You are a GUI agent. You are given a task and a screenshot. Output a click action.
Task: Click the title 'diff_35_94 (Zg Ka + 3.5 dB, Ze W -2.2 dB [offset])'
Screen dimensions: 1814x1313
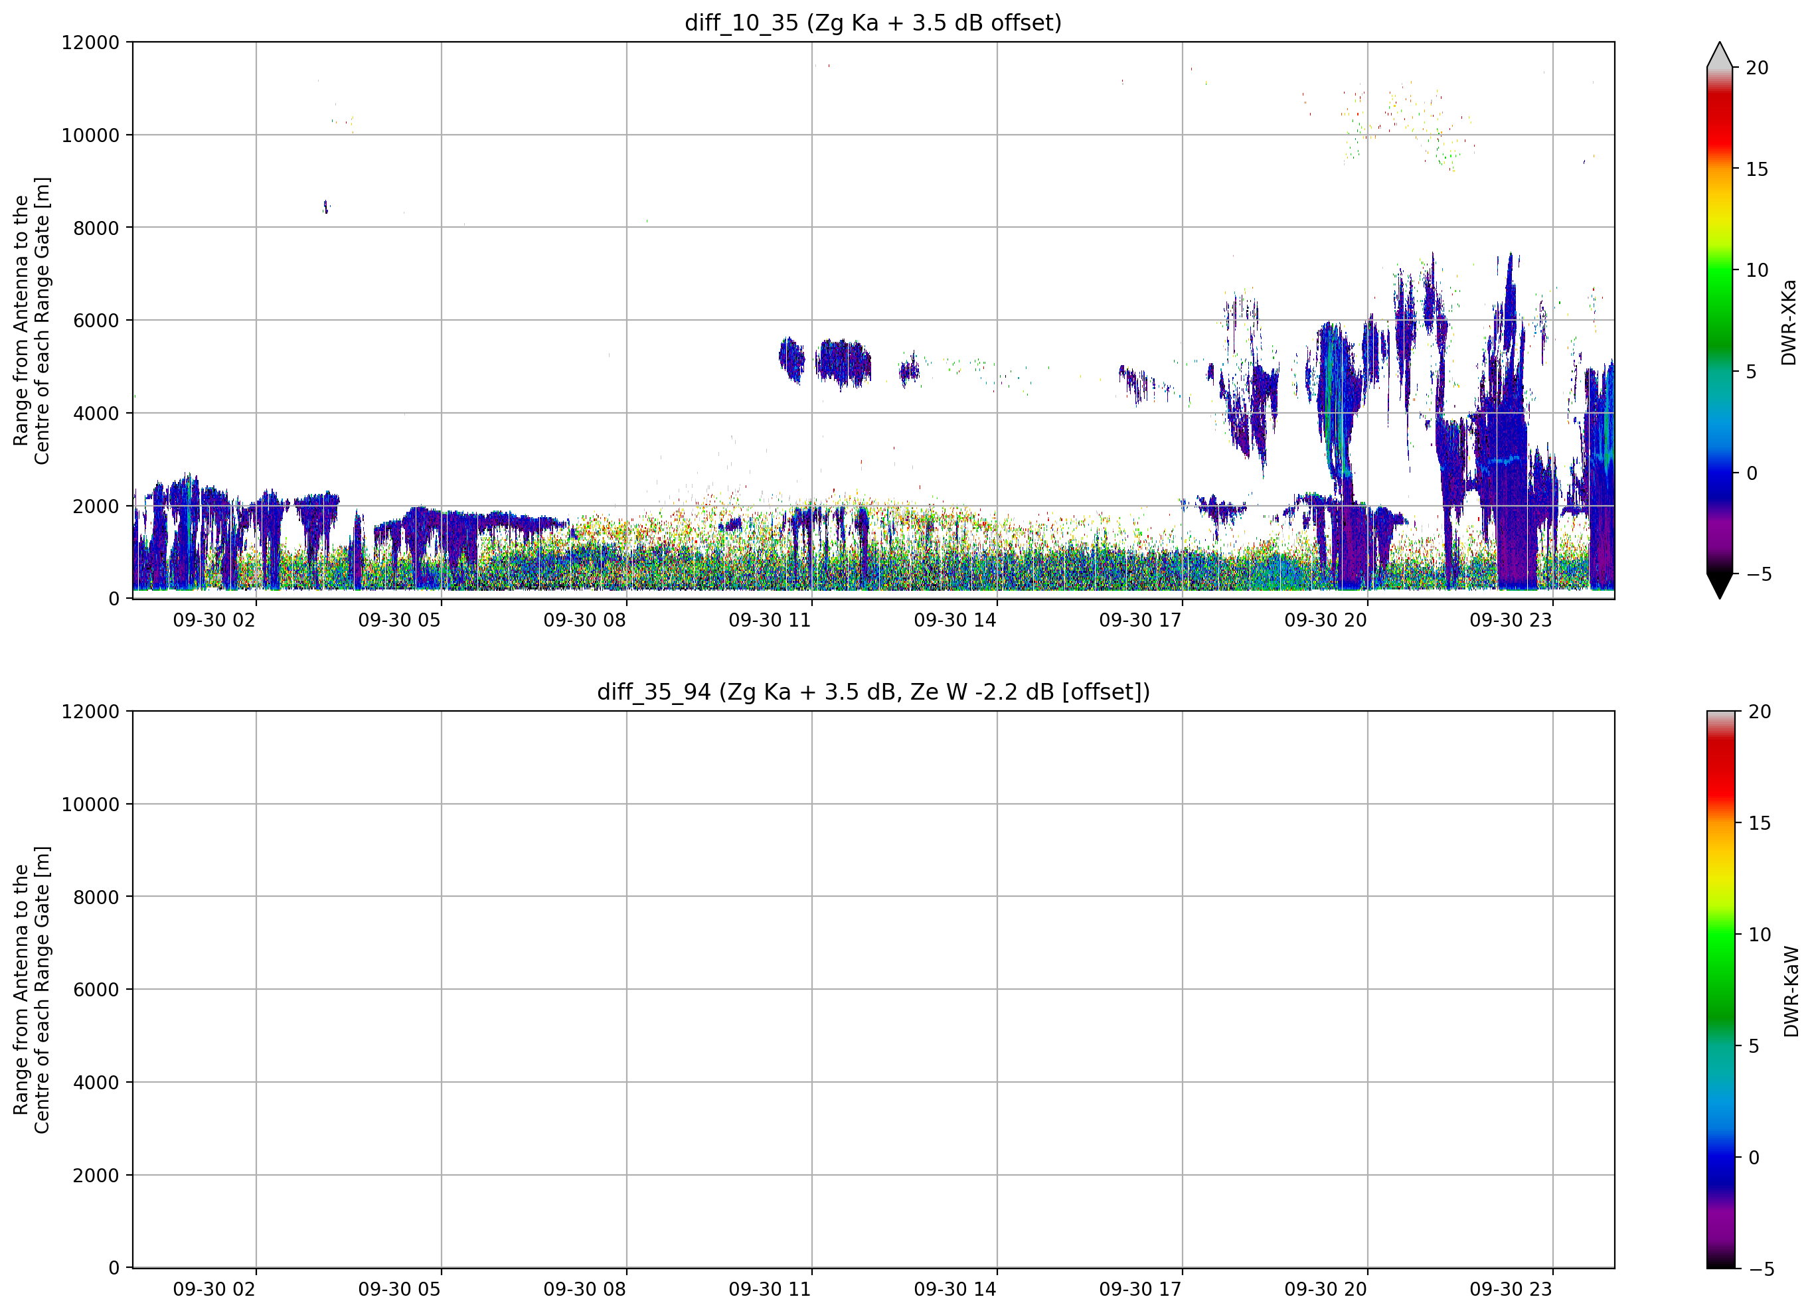[873, 692]
